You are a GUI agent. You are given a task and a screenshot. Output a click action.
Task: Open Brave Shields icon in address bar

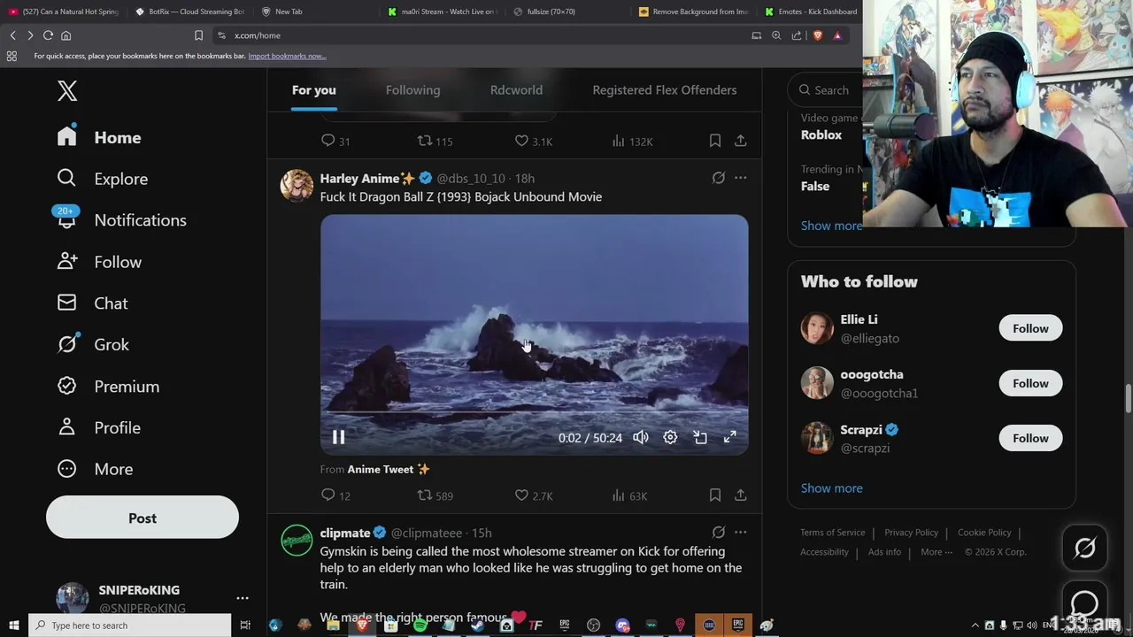817,35
